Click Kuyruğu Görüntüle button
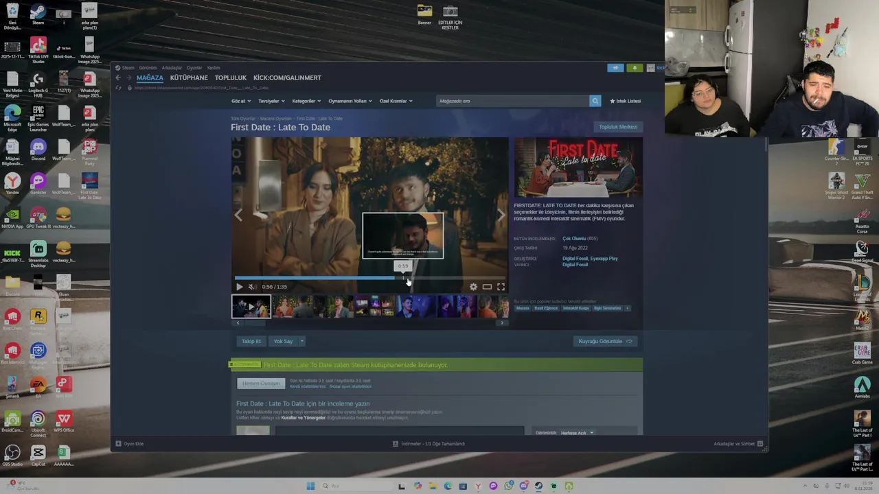The height and width of the screenshot is (494, 879). [605, 341]
